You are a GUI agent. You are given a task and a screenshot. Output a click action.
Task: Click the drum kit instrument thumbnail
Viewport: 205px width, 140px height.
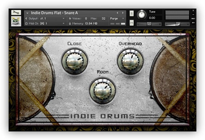pos(16,21)
